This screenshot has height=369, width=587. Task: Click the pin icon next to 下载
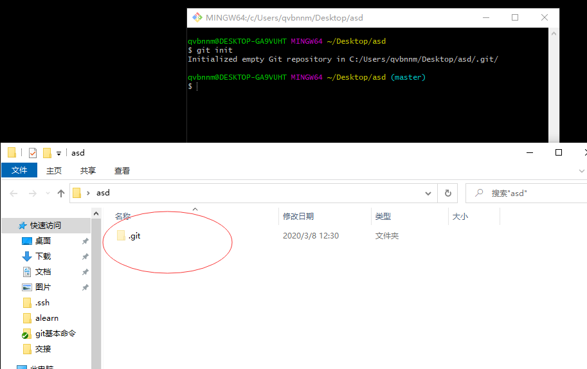86,256
